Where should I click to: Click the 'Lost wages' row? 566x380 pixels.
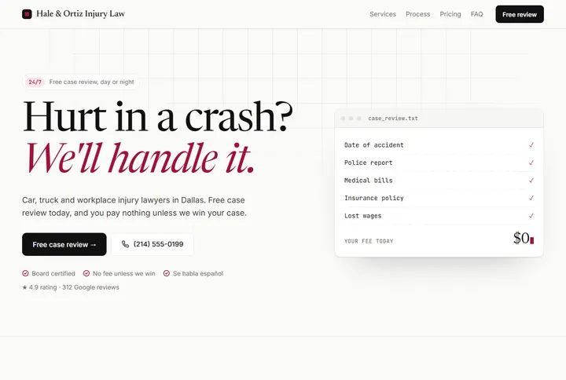439,216
